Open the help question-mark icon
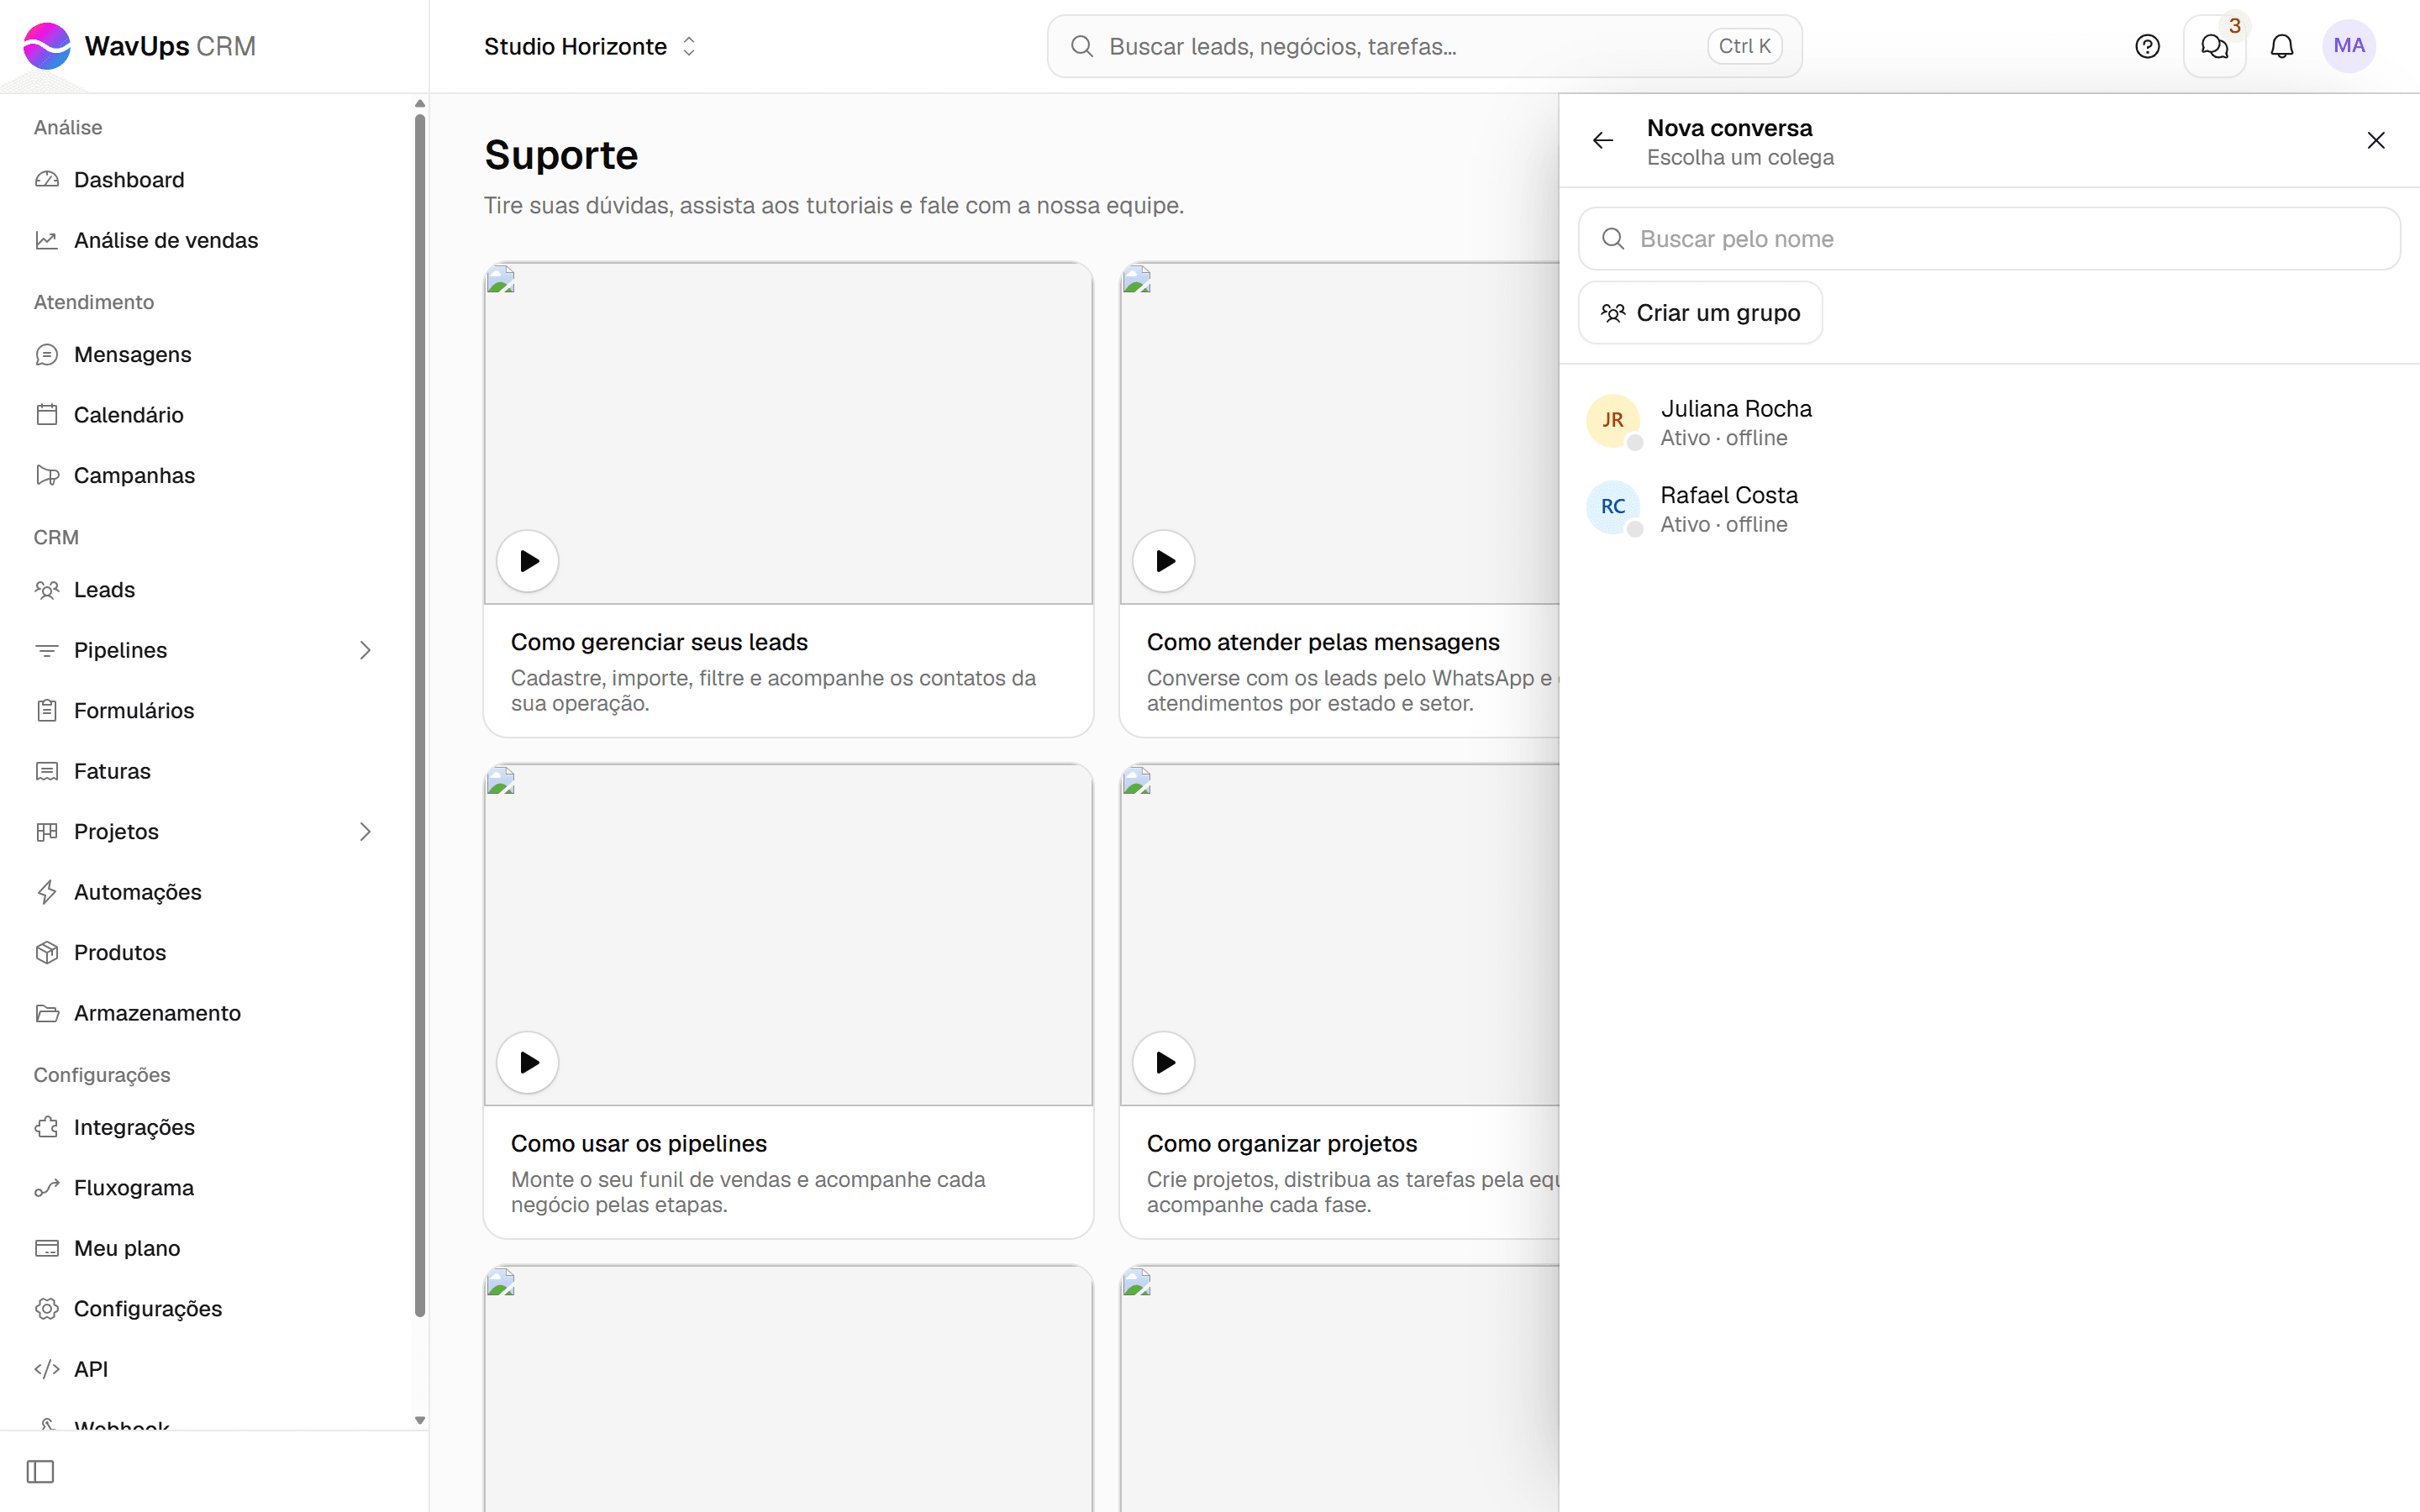The width and height of the screenshot is (2420, 1512). 2147,46
